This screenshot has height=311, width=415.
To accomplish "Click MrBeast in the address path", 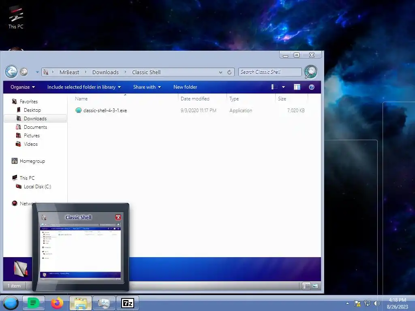I will coord(69,72).
